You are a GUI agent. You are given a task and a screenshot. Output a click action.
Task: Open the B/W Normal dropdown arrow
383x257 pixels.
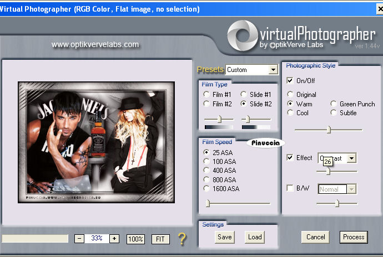point(351,189)
